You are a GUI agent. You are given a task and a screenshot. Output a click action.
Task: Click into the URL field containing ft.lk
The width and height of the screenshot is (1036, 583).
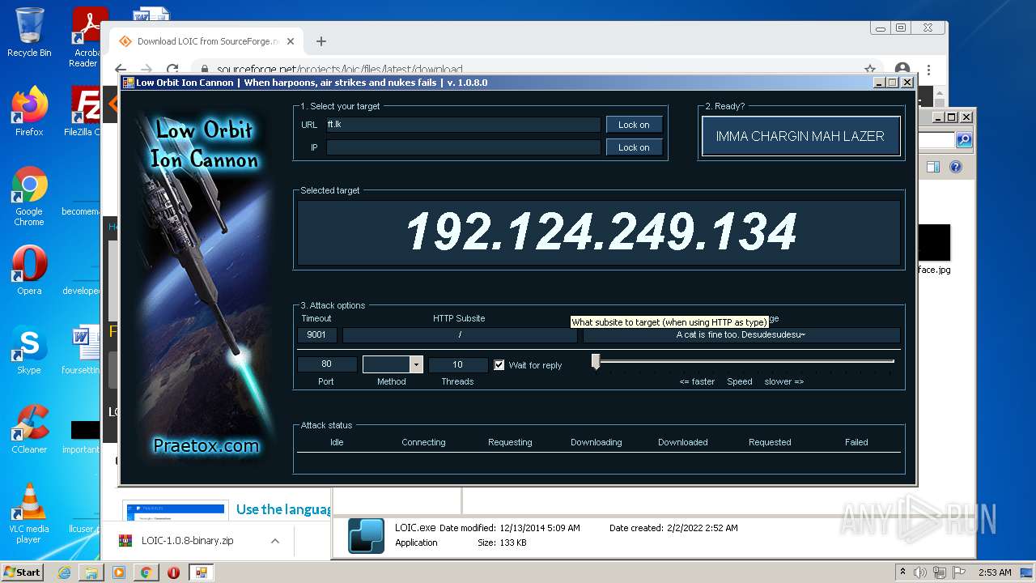tap(464, 125)
